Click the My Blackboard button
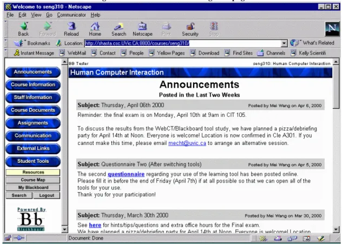Screen dimensions: 342x244 (x=33, y=188)
